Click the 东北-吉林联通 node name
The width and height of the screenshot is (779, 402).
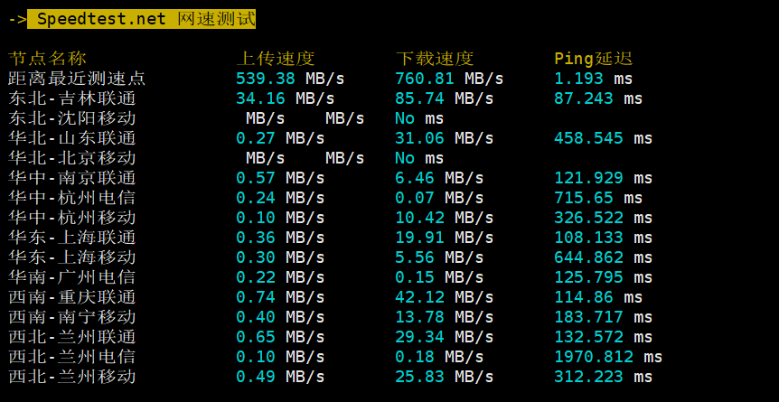(72, 98)
